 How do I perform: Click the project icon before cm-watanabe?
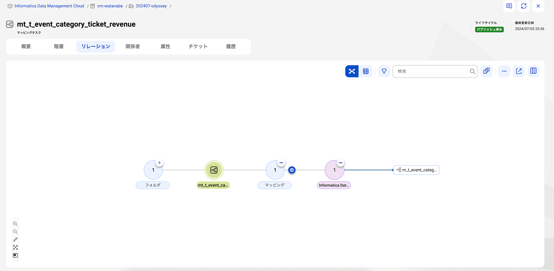click(x=93, y=6)
